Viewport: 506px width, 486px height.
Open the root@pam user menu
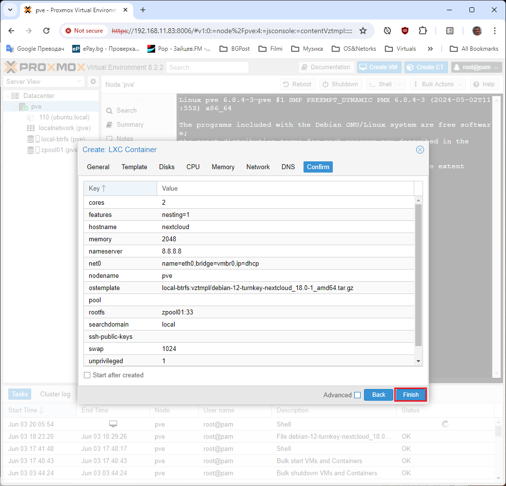476,67
